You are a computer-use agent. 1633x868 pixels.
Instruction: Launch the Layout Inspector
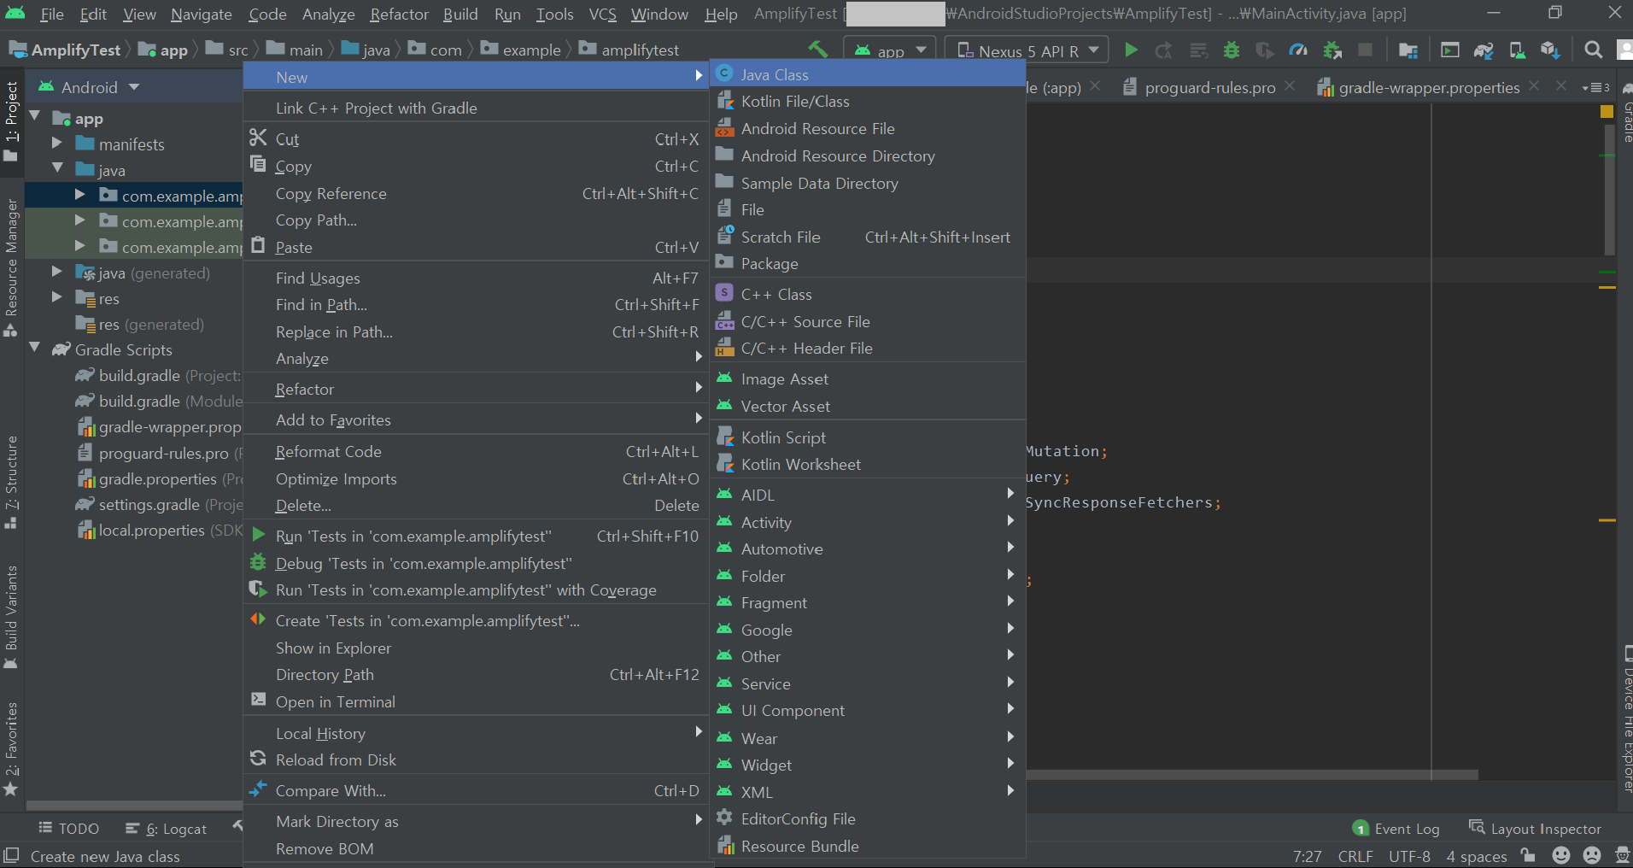pos(1546,828)
